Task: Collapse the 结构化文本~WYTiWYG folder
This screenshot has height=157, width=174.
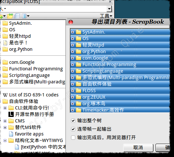Action: [5, 141]
